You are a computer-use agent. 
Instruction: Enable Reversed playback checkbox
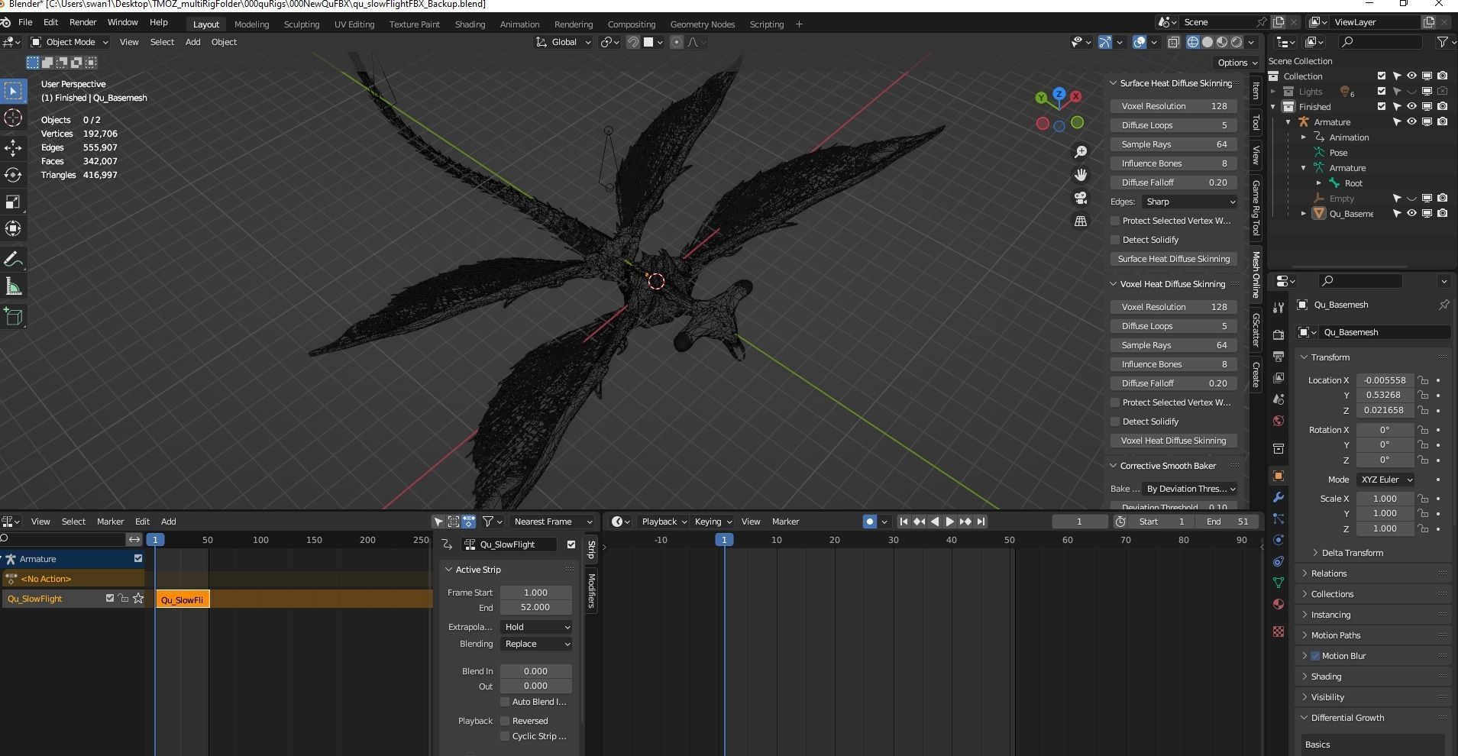click(505, 721)
